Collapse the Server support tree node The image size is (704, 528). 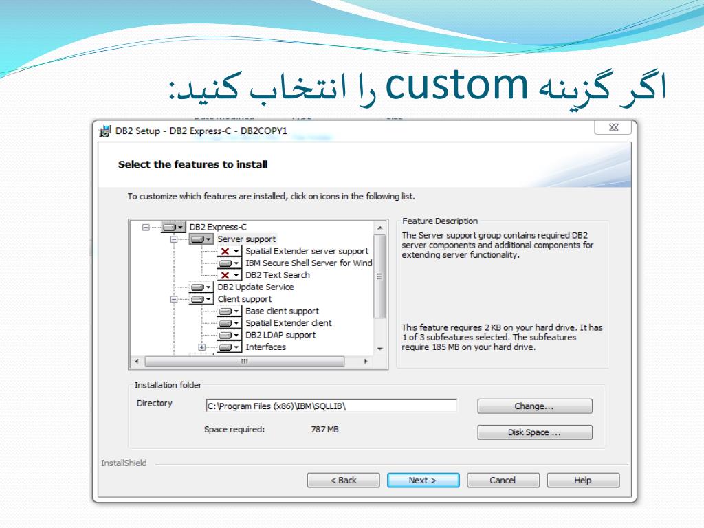point(174,239)
